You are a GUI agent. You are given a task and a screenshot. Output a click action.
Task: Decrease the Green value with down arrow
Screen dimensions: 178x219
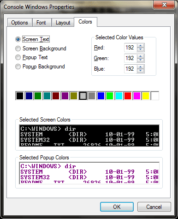(x=140, y=60)
